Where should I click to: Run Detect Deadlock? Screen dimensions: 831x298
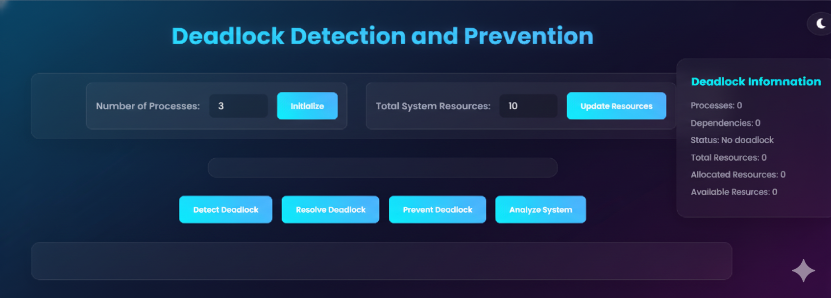[x=225, y=210]
